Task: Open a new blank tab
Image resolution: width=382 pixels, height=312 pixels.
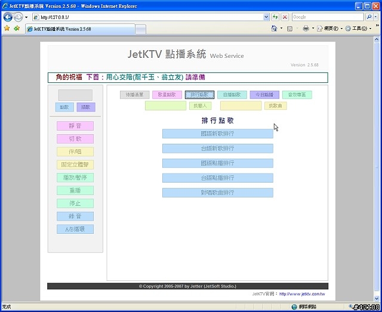Action: tap(141, 29)
